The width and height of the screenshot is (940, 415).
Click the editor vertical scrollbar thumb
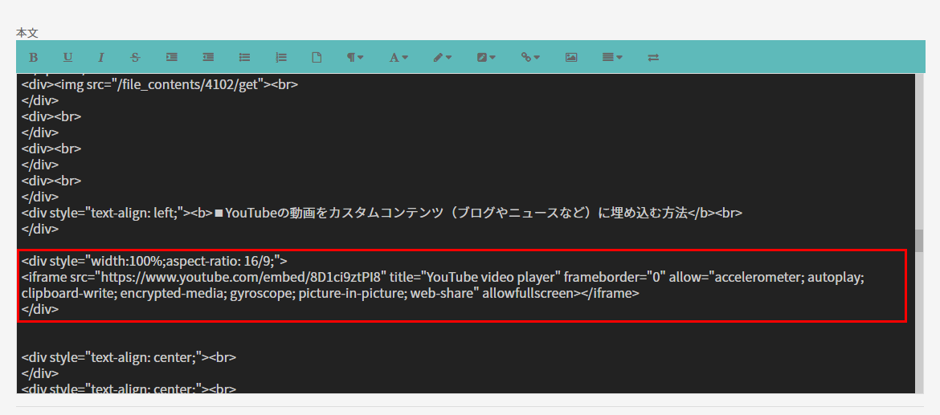pyautogui.click(x=919, y=240)
